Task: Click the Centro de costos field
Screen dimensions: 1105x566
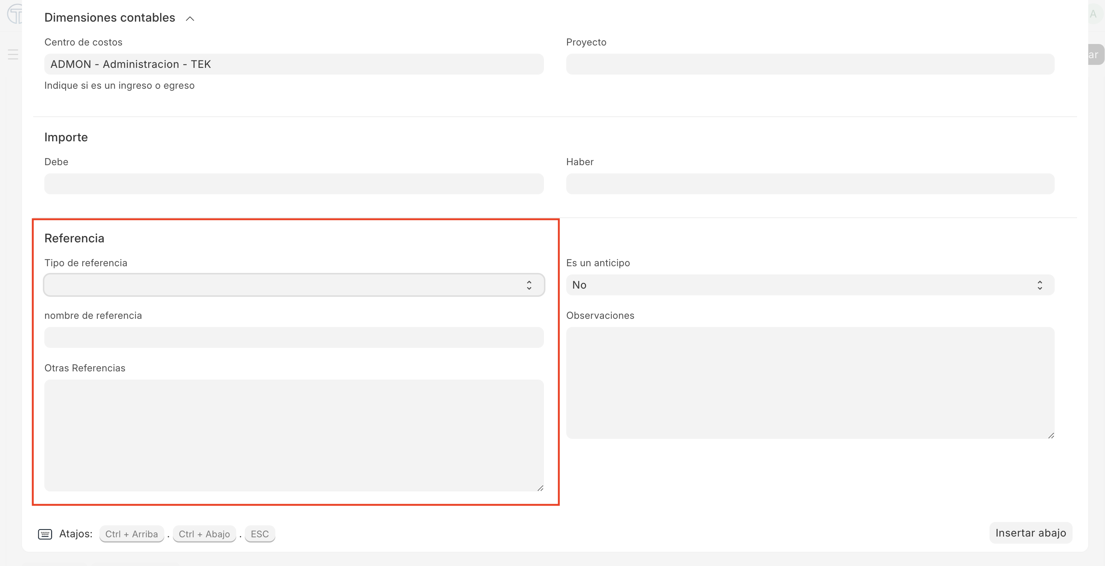Action: (x=294, y=64)
